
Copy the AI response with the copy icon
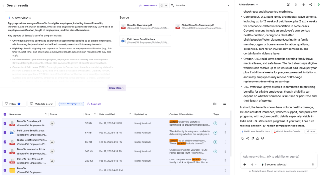(x=242, y=138)
